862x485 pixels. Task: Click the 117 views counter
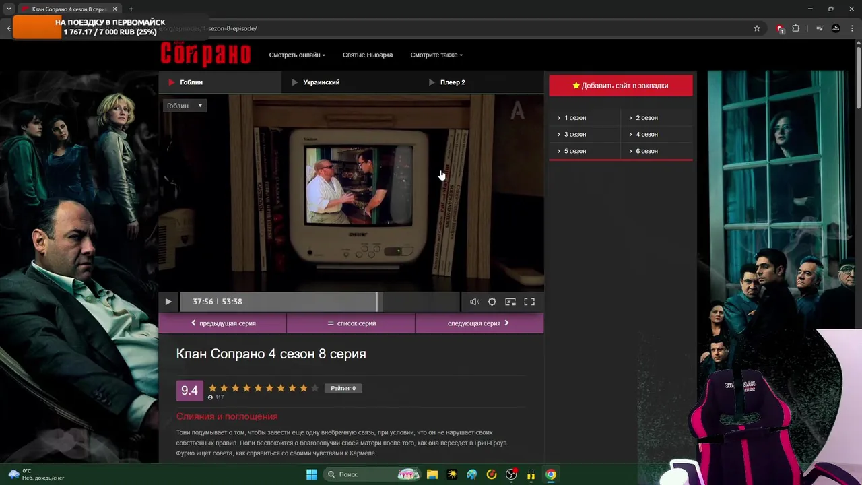coord(215,397)
